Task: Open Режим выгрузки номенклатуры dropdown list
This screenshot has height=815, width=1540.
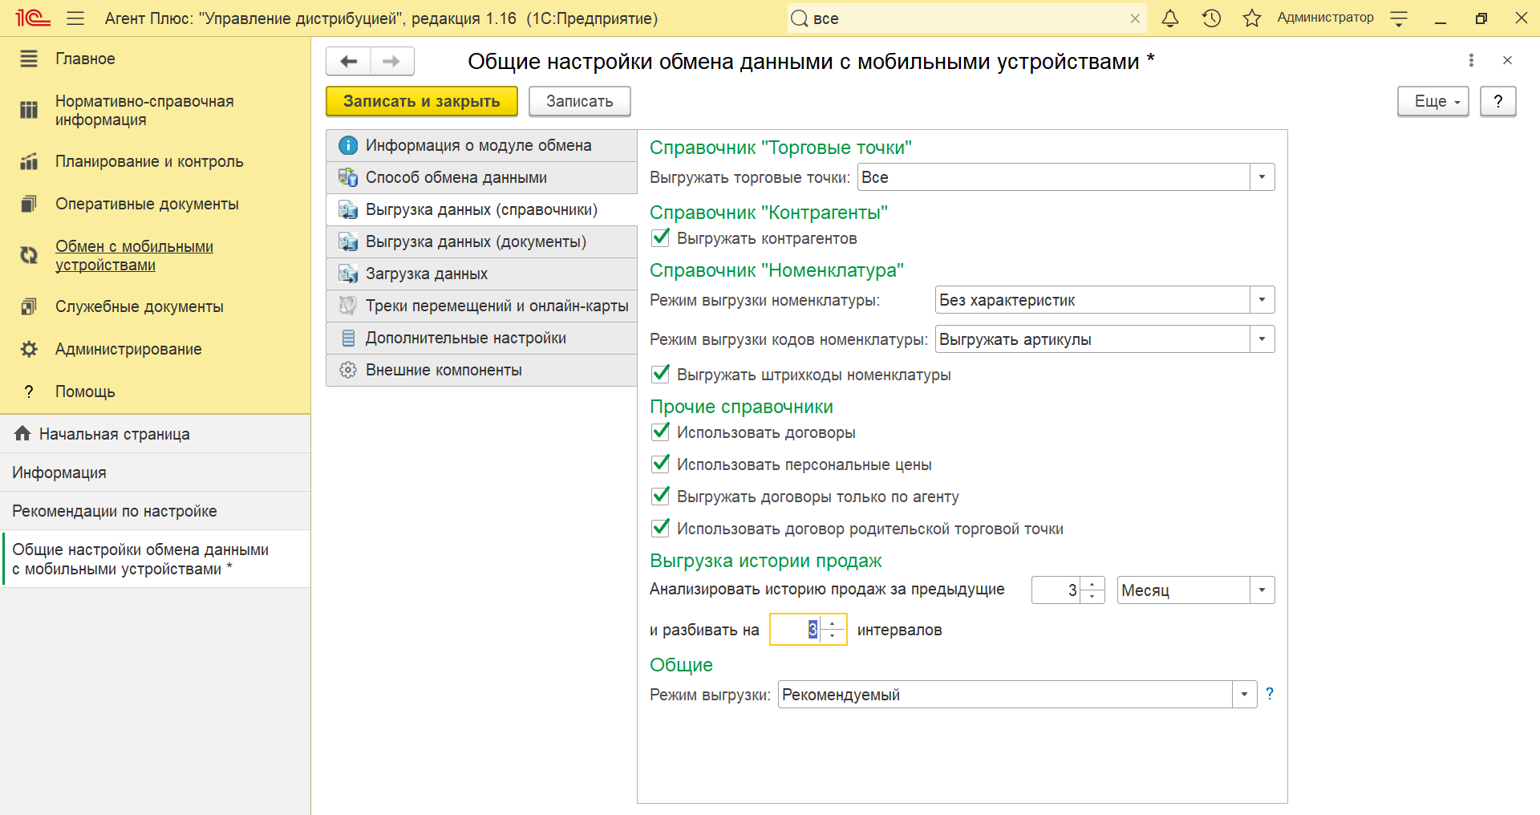Action: coord(1262,300)
